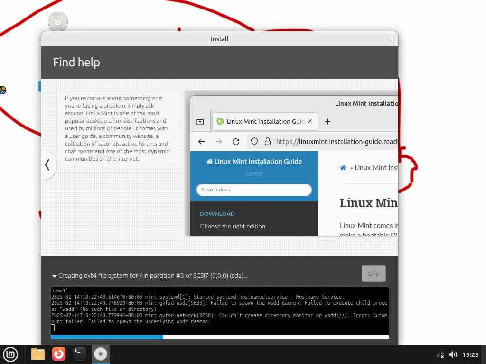Open the volume control tray icon
486x364 pixels.
[453, 355]
